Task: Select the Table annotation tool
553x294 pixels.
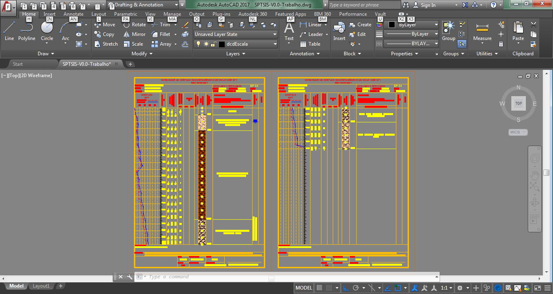Action: click(x=310, y=44)
